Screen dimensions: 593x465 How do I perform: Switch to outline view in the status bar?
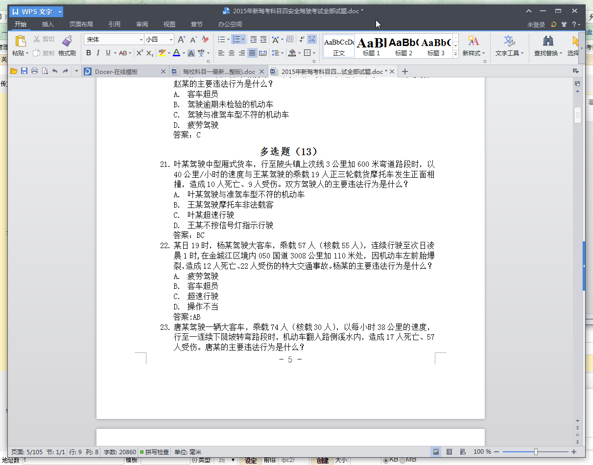450,452
